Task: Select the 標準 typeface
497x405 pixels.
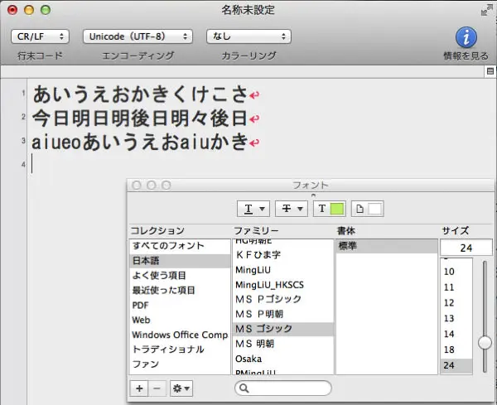Action: click(387, 246)
